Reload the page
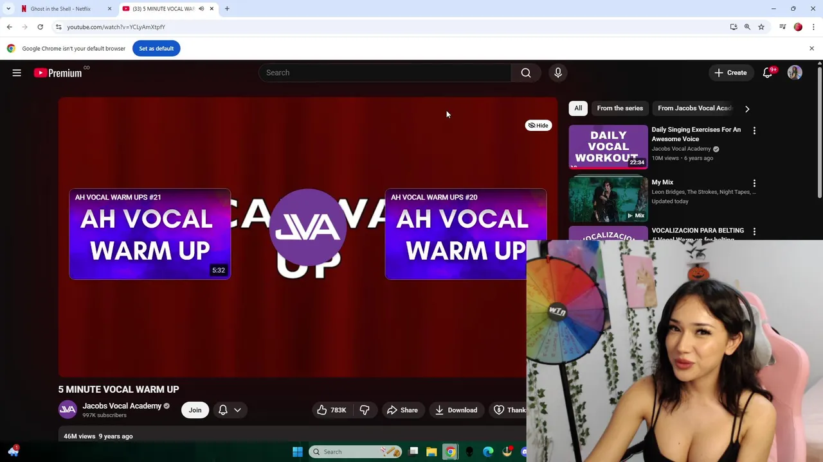This screenshot has height=462, width=823. point(40,27)
